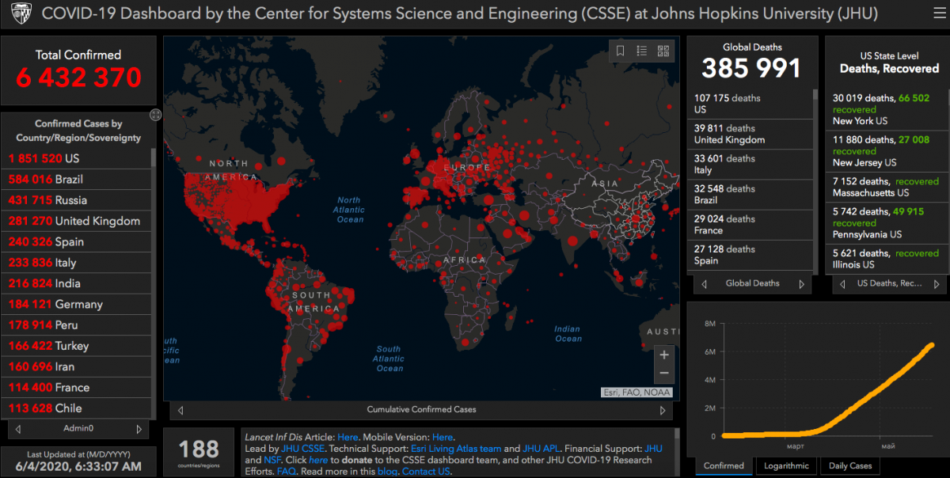Open the FAQ link

click(x=287, y=472)
